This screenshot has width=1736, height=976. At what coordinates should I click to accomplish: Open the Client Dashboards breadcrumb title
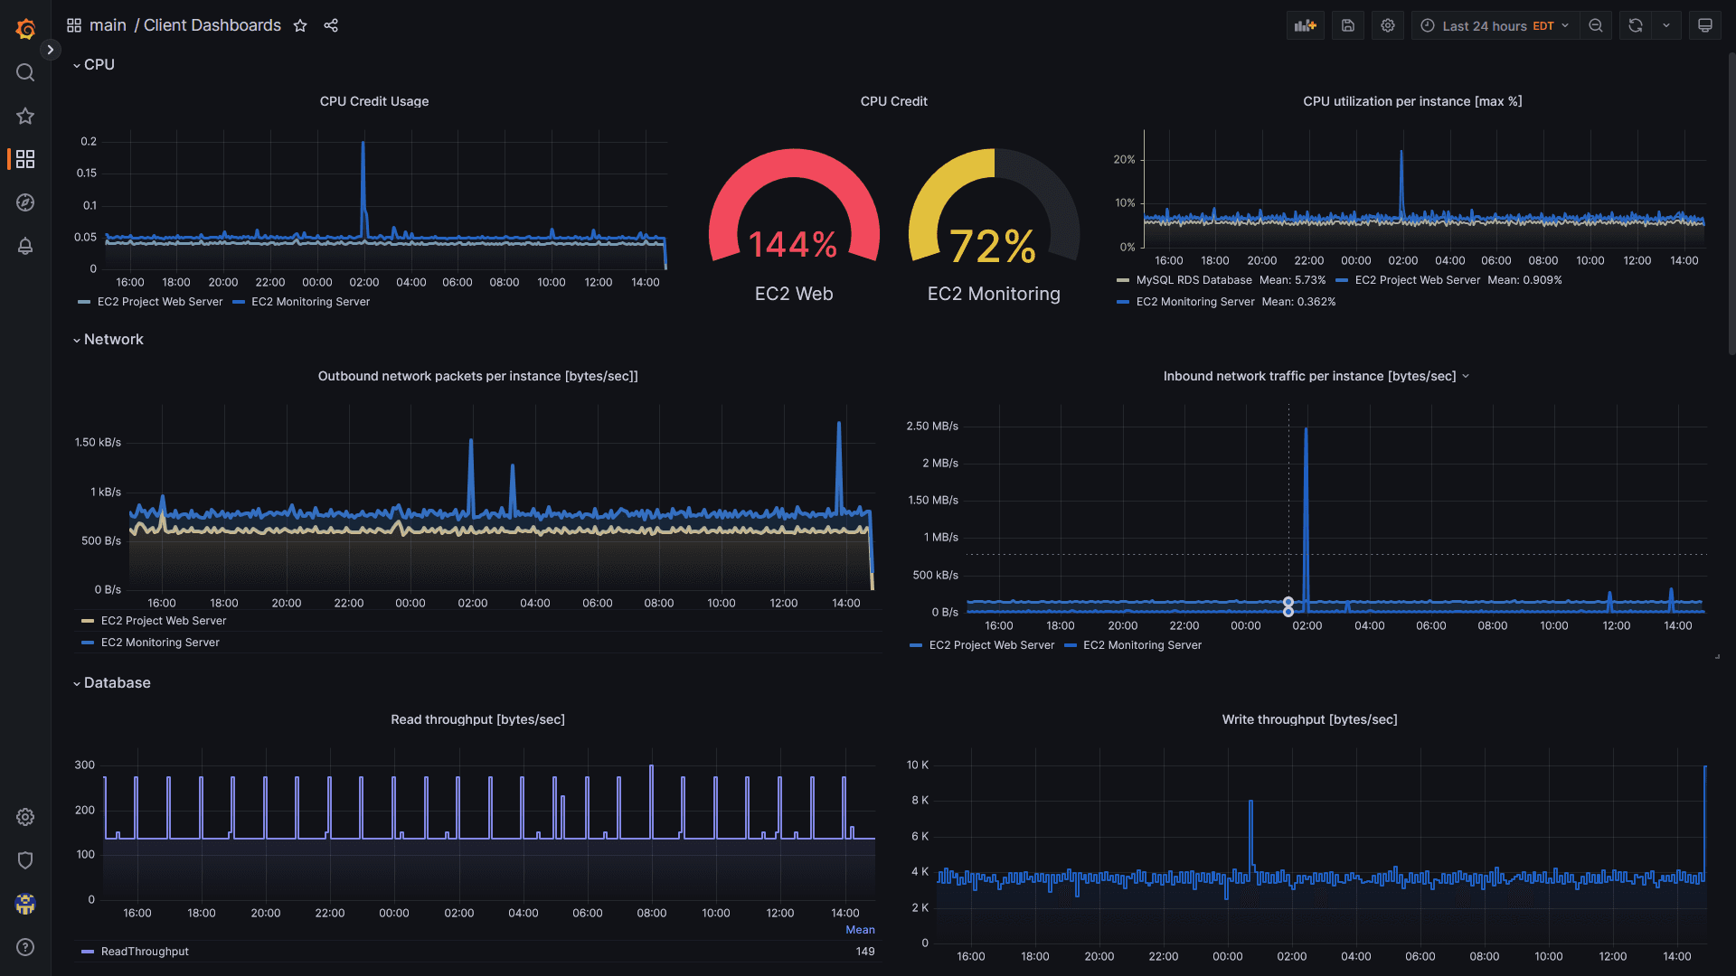click(x=212, y=25)
